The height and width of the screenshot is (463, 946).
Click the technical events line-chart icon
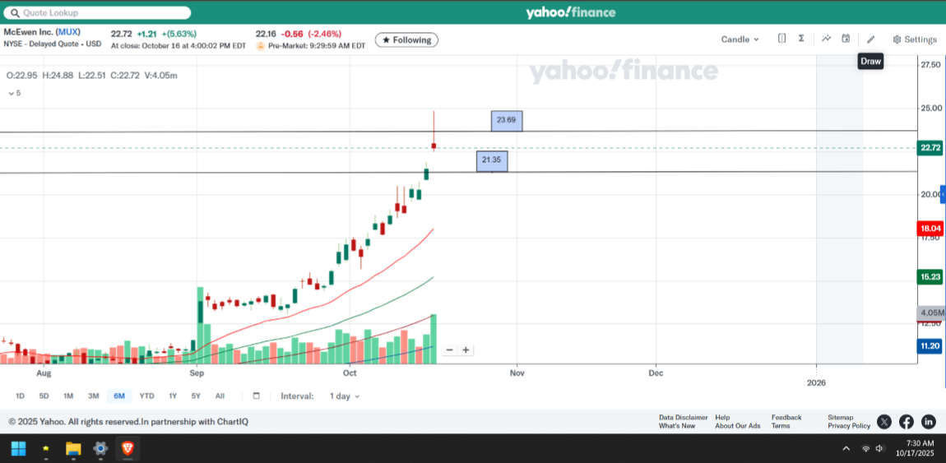point(825,39)
